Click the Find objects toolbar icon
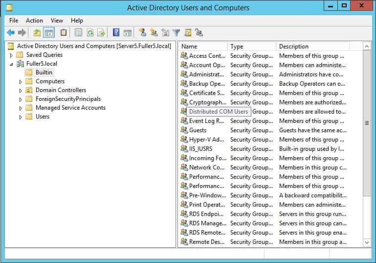The width and height of the screenshot is (376, 263). click(x=188, y=32)
